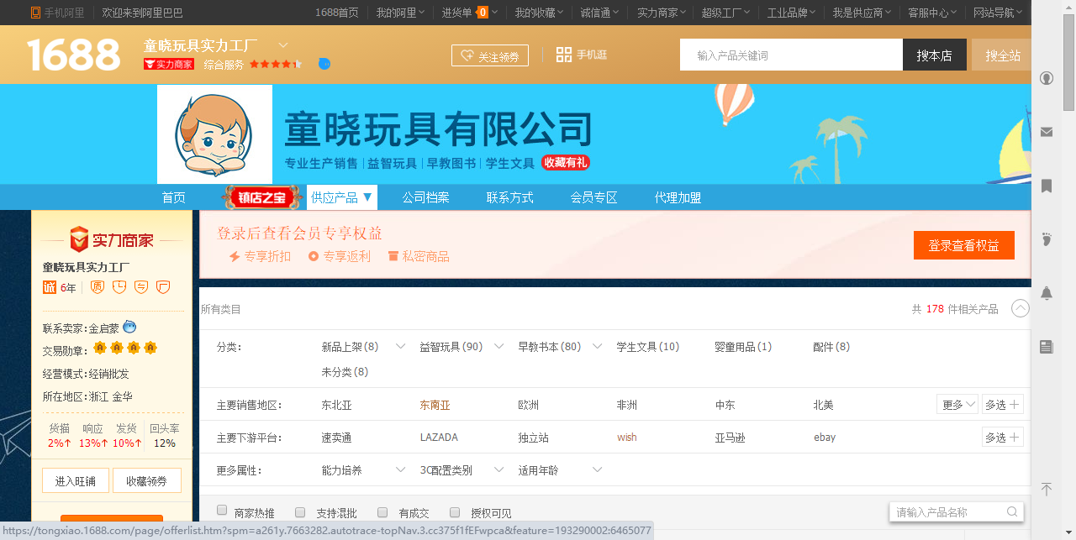The width and height of the screenshot is (1076, 540).
Task: Click the 手机阿里 phone icon
Action: click(35, 13)
